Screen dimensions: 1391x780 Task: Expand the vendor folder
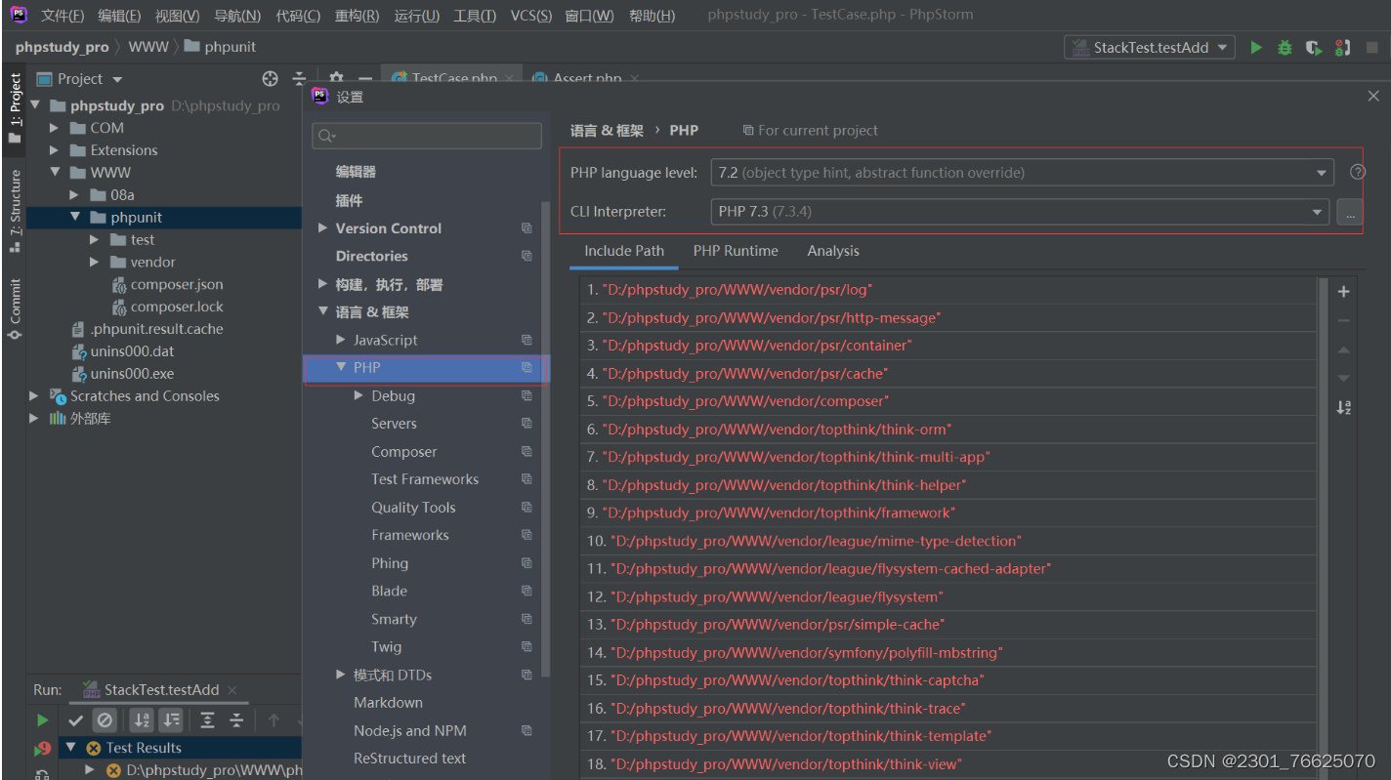click(95, 262)
